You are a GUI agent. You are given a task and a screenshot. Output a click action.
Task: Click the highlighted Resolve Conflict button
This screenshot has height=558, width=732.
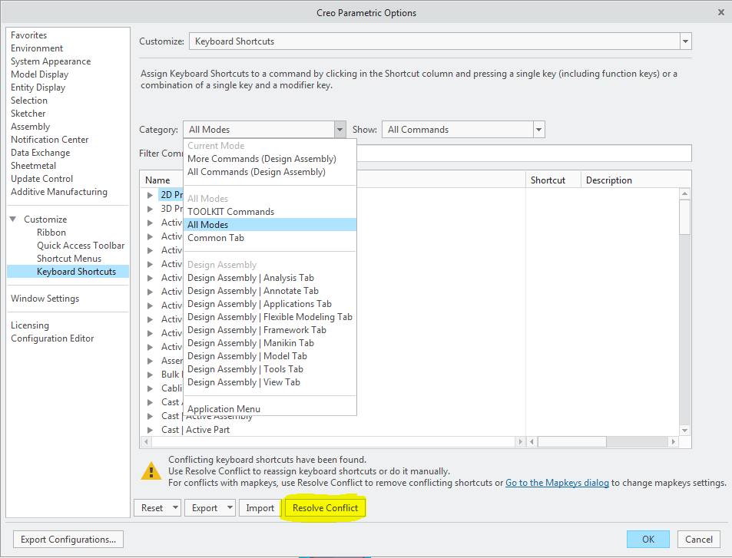pos(324,507)
